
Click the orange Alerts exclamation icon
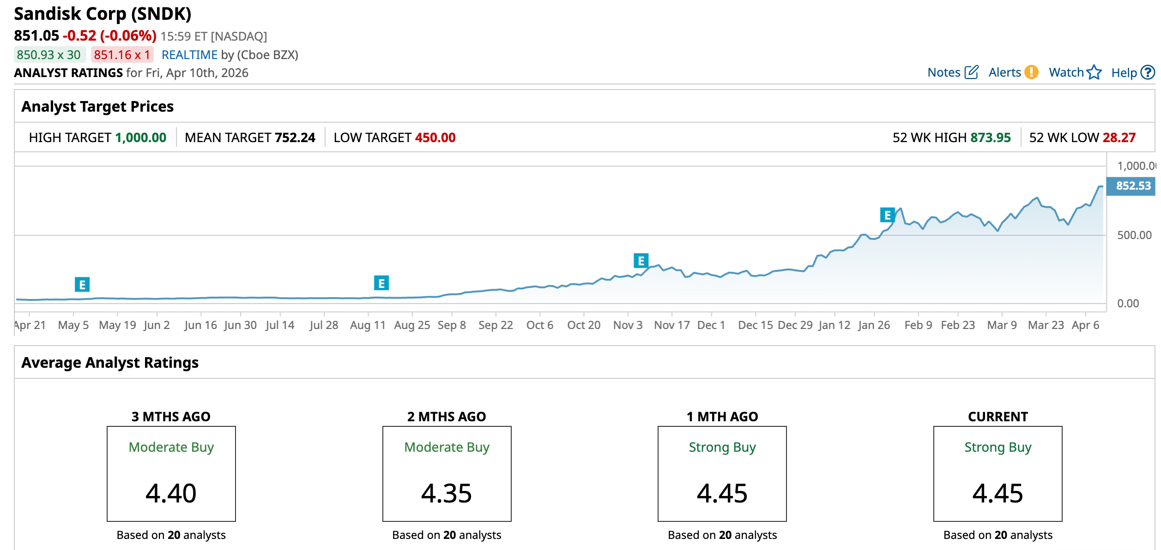pos(1031,72)
